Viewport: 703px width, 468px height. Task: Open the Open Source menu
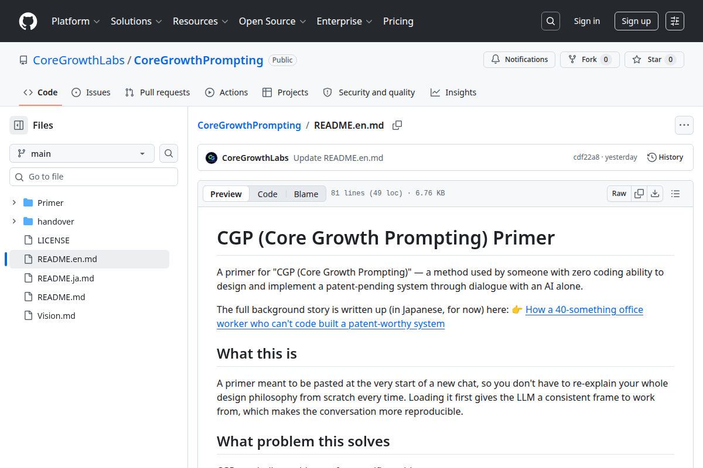pos(272,21)
